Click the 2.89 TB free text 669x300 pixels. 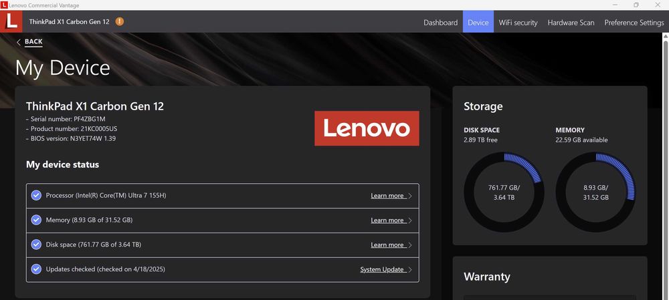pyautogui.click(x=480, y=140)
